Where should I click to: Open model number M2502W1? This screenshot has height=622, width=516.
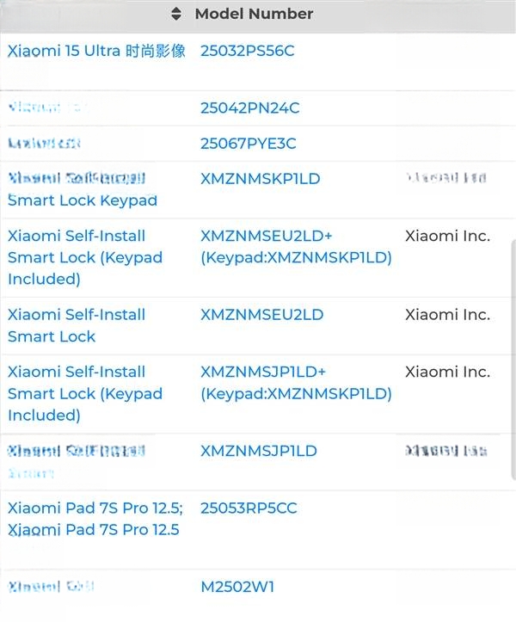pyautogui.click(x=237, y=587)
